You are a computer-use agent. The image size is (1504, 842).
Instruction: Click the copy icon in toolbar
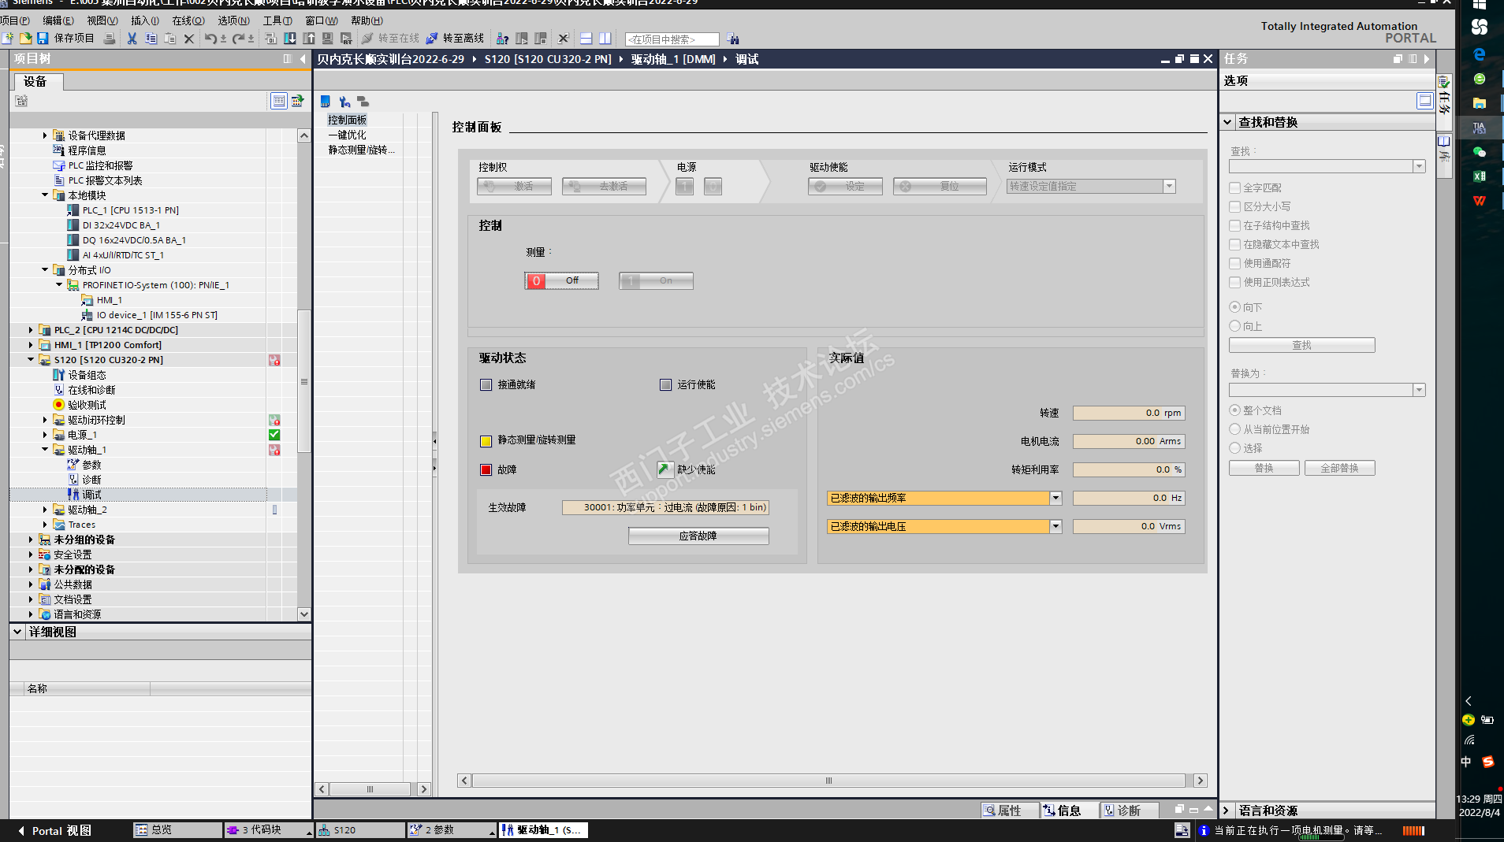tap(151, 38)
